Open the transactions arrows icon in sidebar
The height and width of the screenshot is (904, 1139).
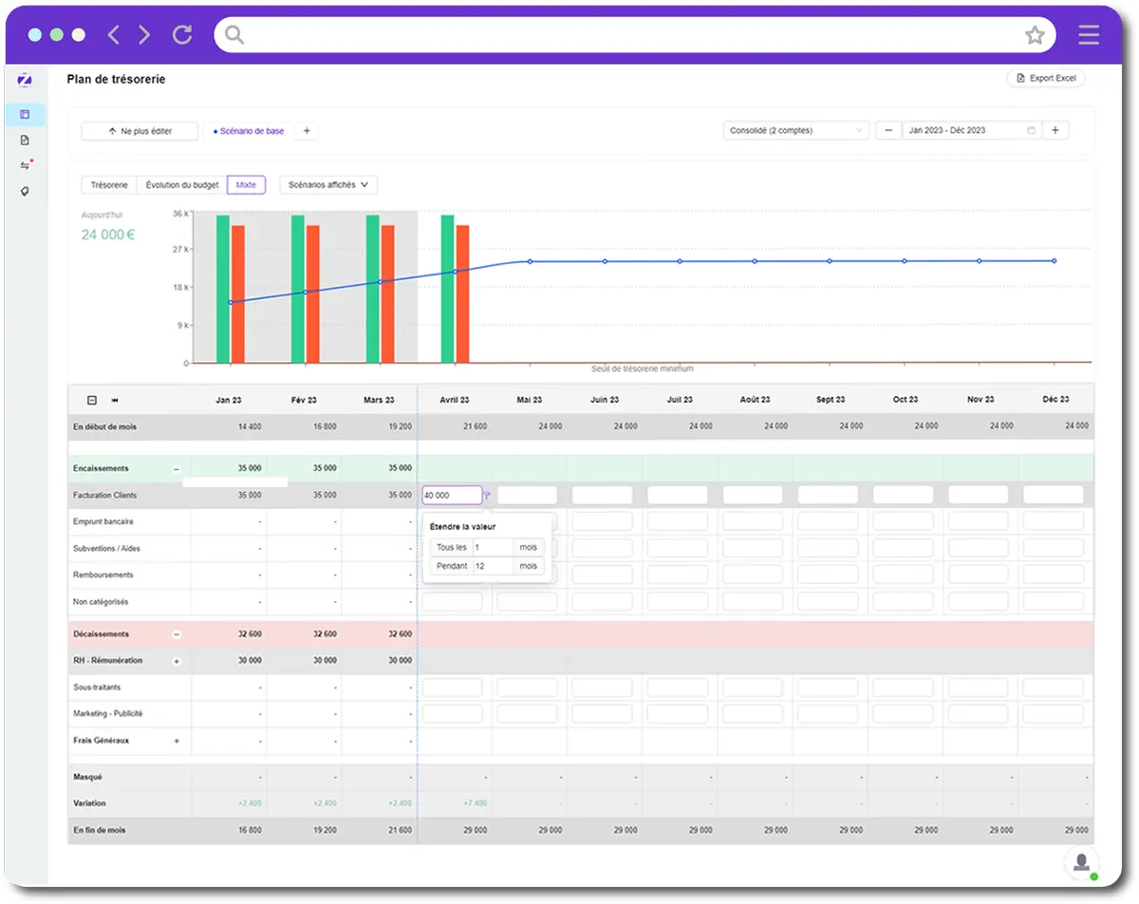pos(25,165)
